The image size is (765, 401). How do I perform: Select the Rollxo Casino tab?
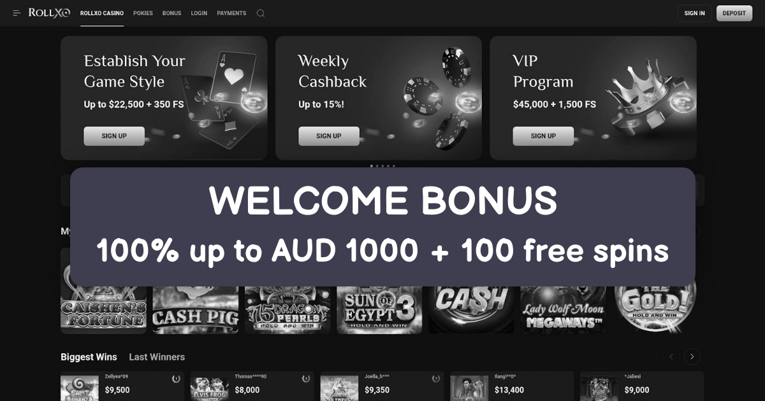click(x=102, y=13)
